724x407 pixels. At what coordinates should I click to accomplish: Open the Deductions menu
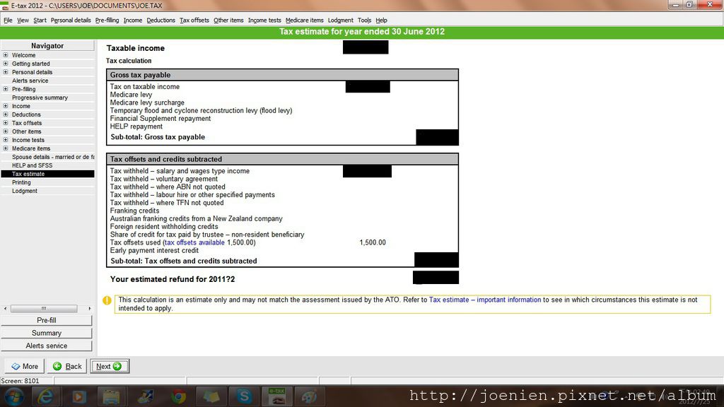[x=160, y=20]
